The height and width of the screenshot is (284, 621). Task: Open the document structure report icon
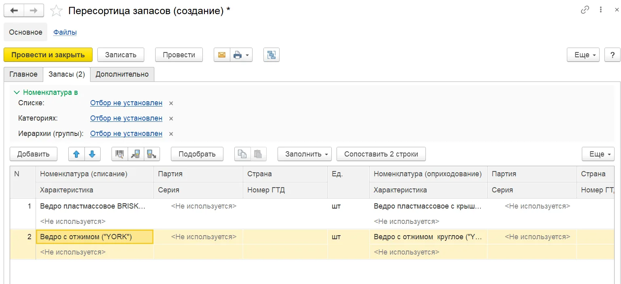pos(272,55)
